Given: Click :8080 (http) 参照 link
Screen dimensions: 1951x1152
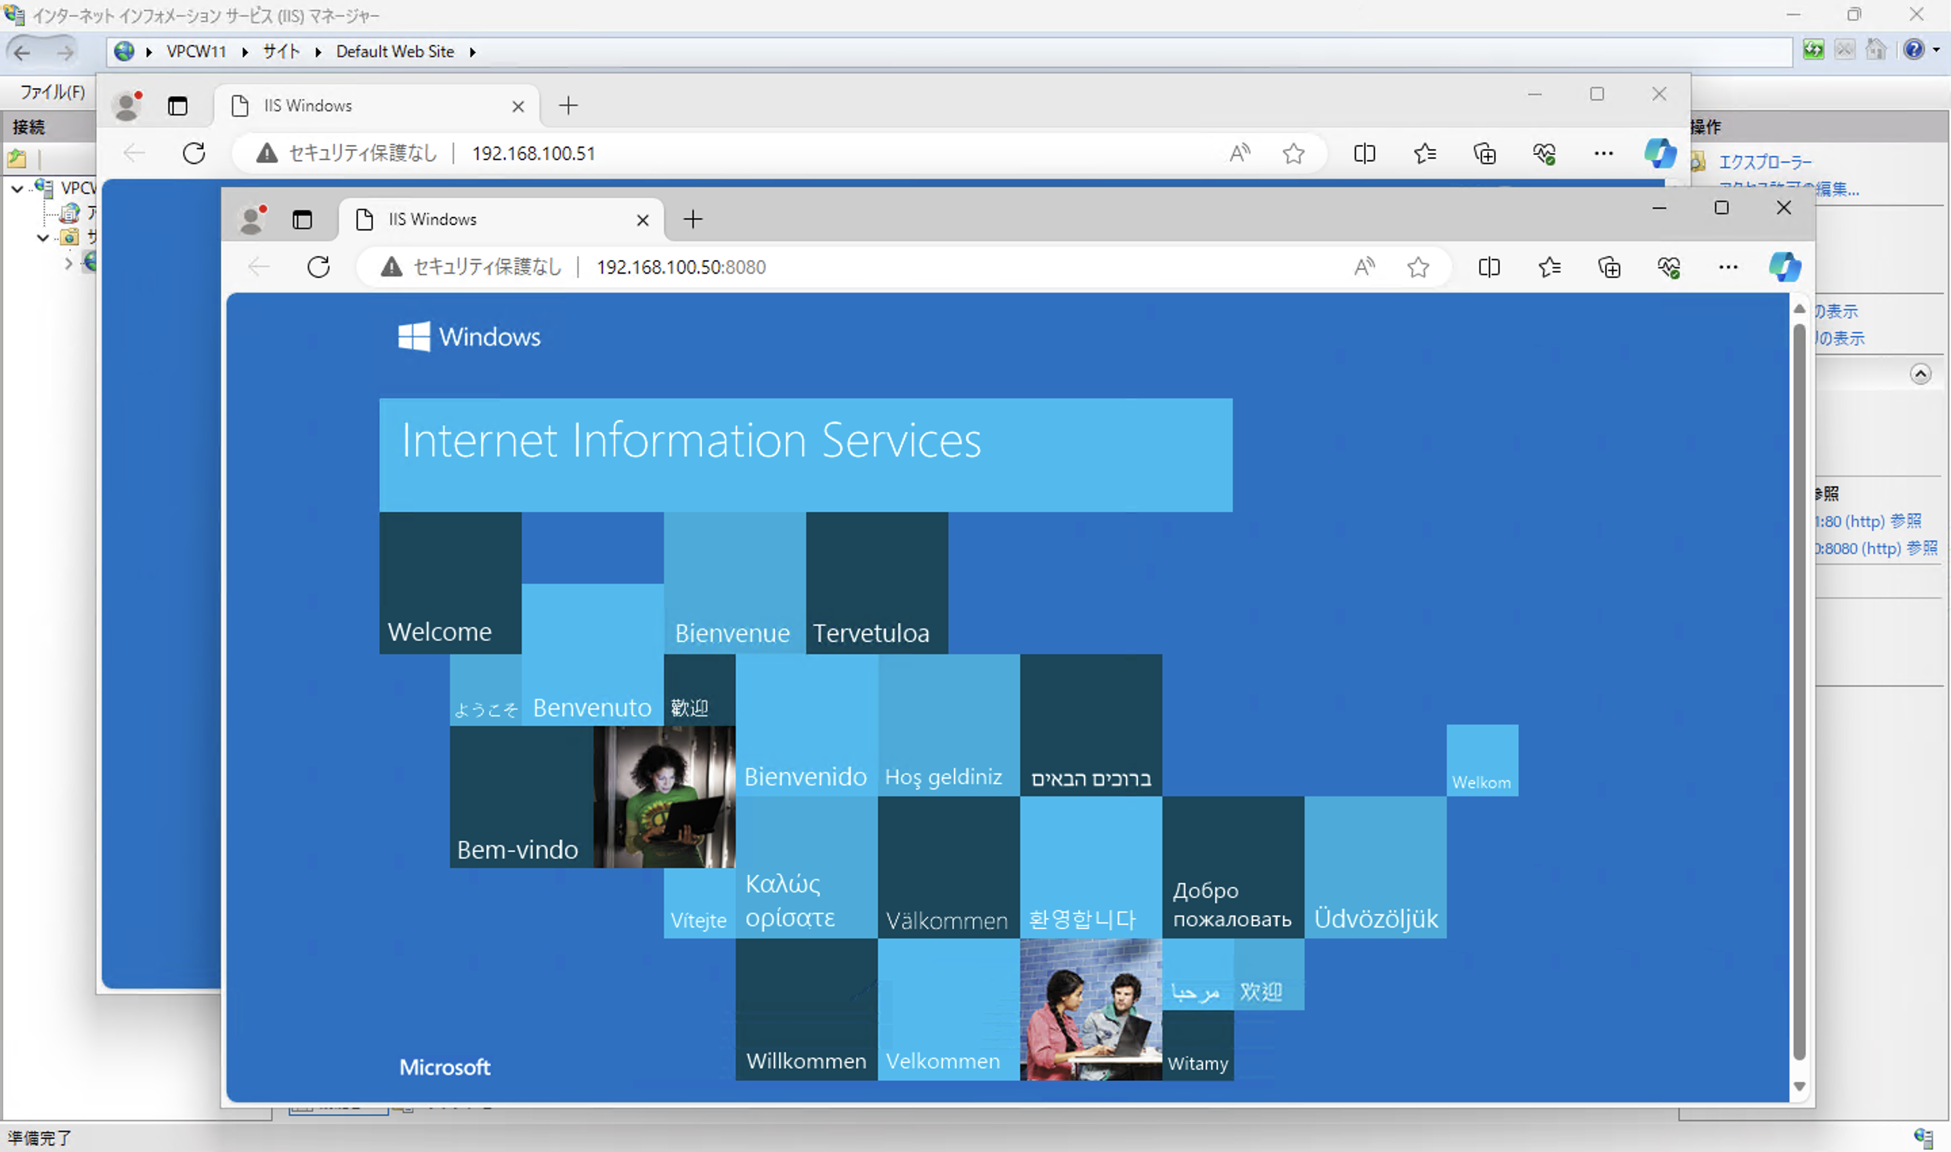Looking at the screenshot, I should (x=1876, y=548).
